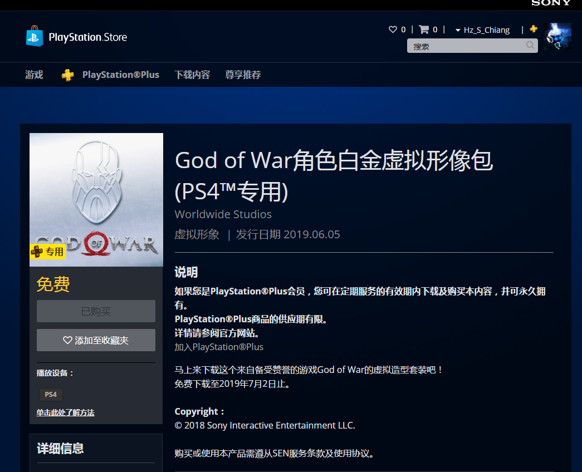This screenshot has width=582, height=472.
Task: Click the 虚拟形象 category link
Action: (197, 234)
